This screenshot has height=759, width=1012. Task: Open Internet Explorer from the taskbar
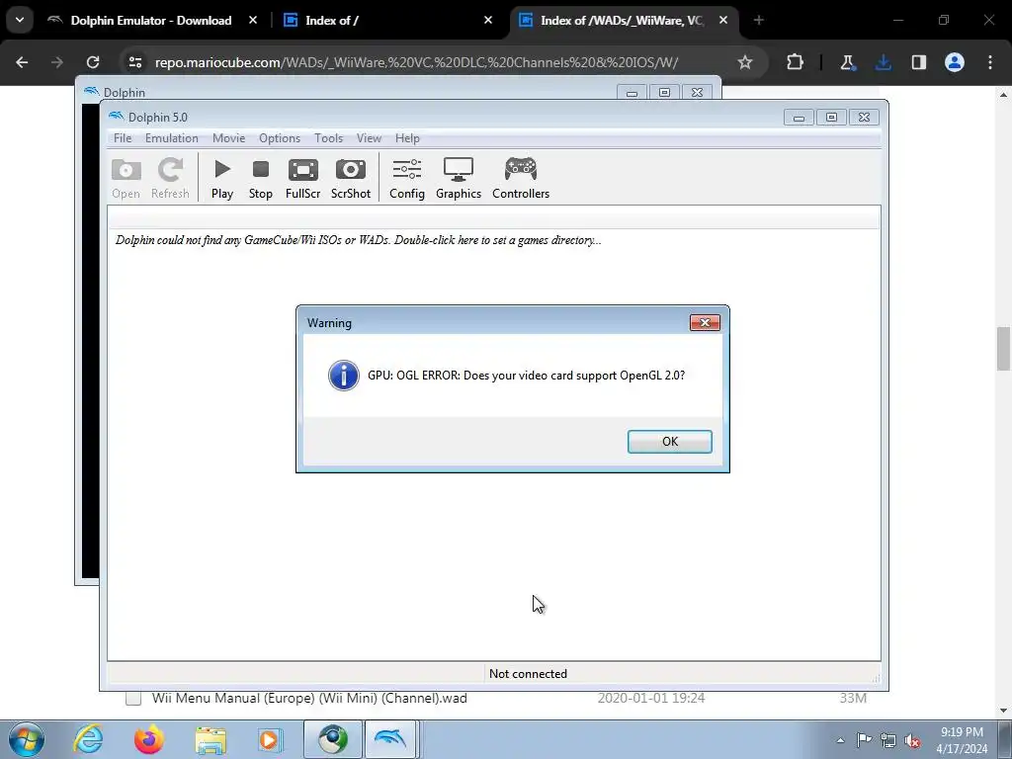coord(88,739)
